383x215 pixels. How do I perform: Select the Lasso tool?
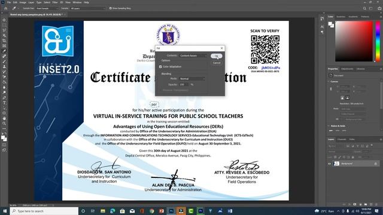click(x=4, y=30)
